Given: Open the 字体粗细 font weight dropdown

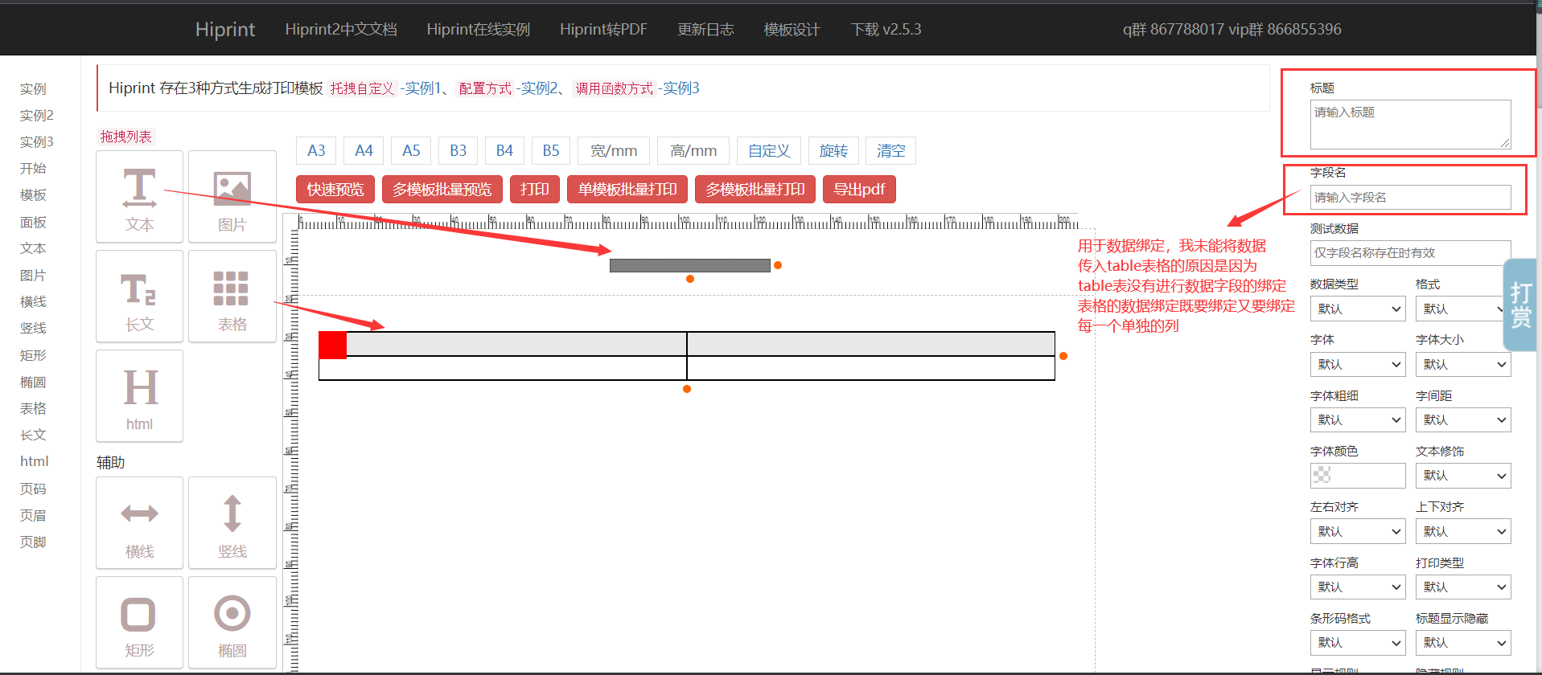Looking at the screenshot, I should click(1358, 419).
